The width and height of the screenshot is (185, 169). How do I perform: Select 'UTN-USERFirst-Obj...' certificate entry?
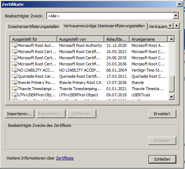tap(37, 95)
